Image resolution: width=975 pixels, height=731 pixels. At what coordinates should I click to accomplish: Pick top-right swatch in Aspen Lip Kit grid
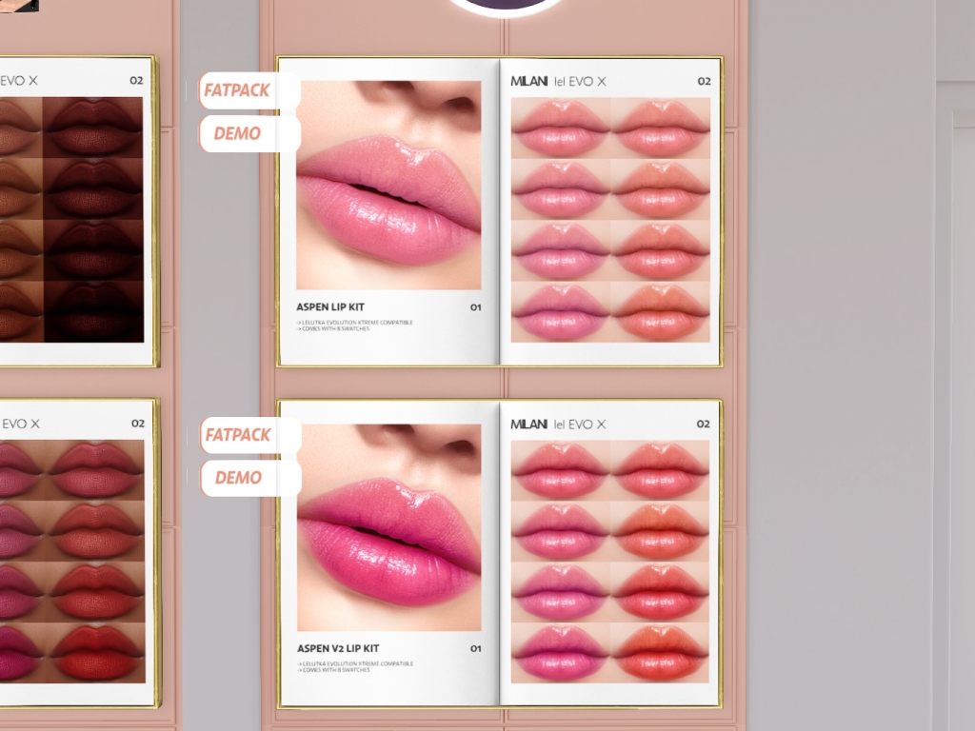661,127
